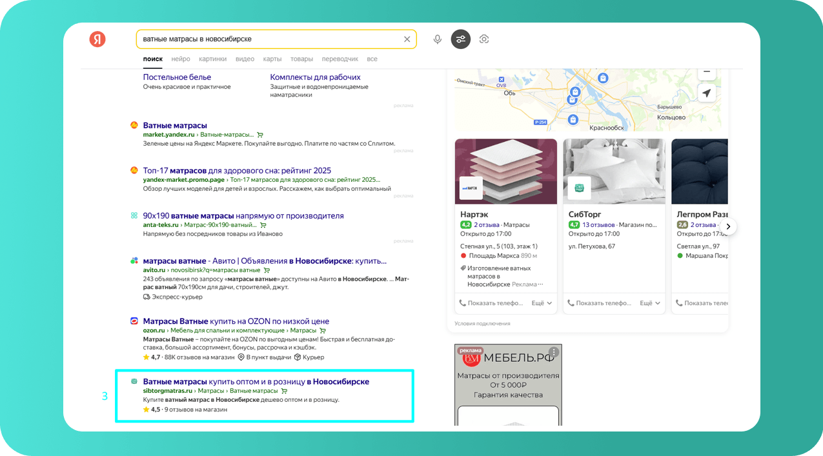This screenshot has width=823, height=456.
Task: Switch to картинки tab
Action: click(213, 59)
